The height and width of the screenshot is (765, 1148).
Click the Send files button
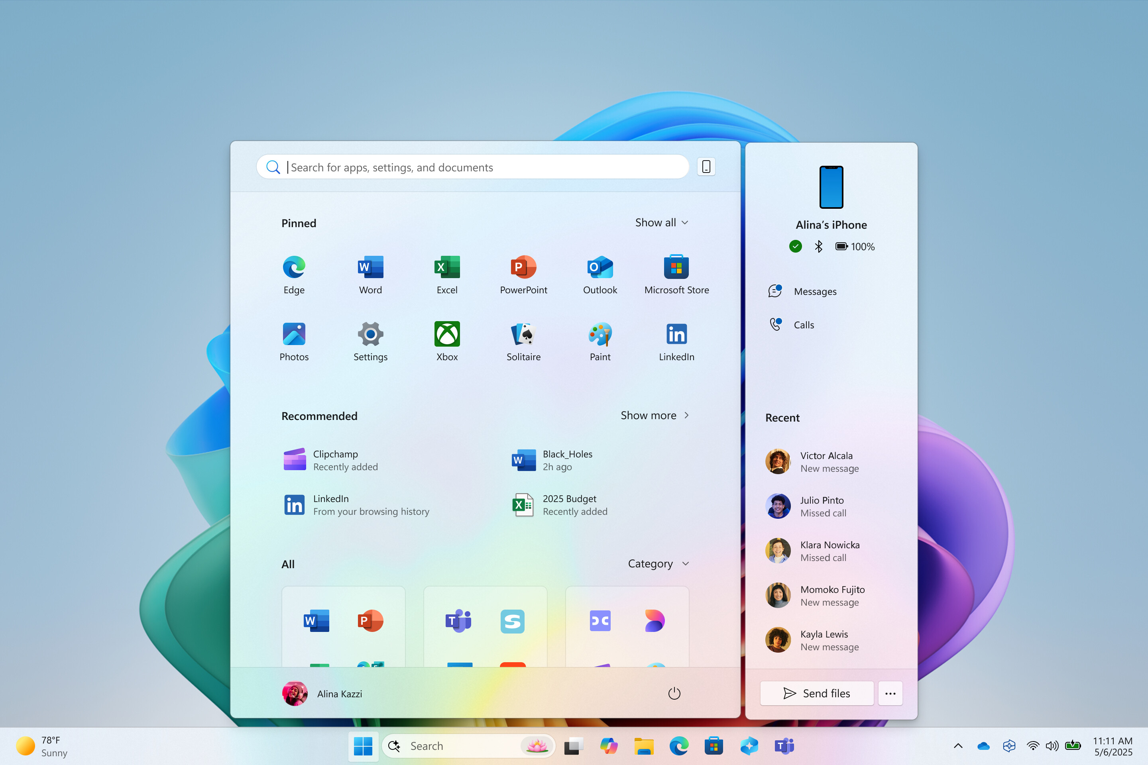tap(817, 693)
